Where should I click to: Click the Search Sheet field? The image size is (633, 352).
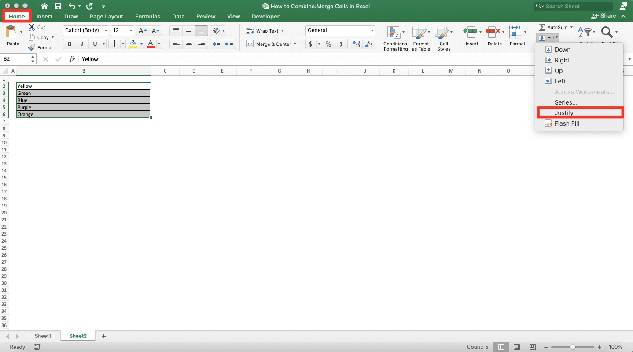573,6
